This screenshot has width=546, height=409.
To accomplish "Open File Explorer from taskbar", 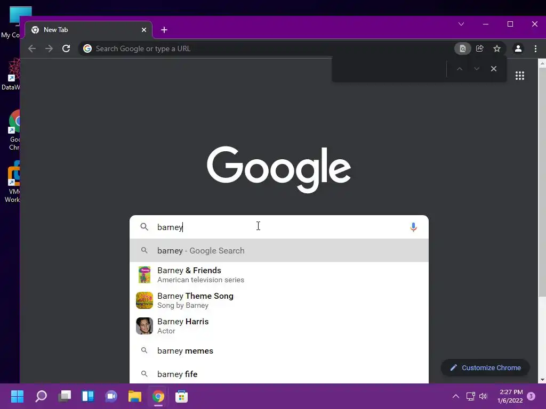I will click(135, 396).
